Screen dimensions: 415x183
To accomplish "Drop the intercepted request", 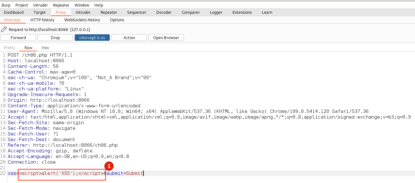I will [x=55, y=38].
